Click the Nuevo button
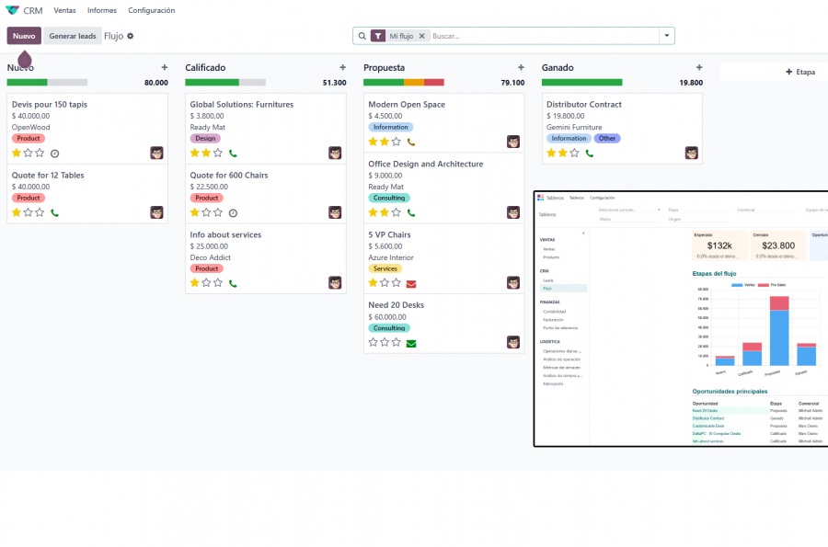 pyautogui.click(x=23, y=36)
